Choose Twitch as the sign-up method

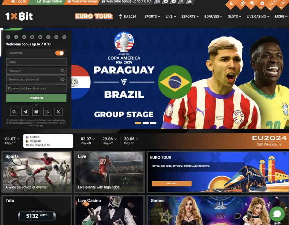47,112
